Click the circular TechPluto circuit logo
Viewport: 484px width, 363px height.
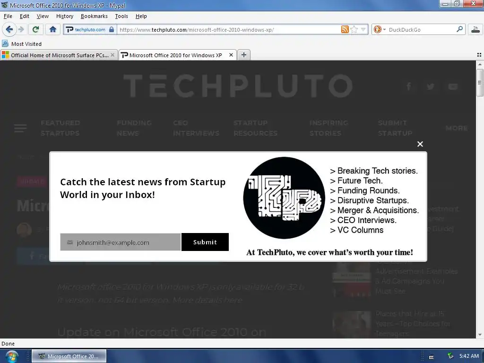pos(284,198)
